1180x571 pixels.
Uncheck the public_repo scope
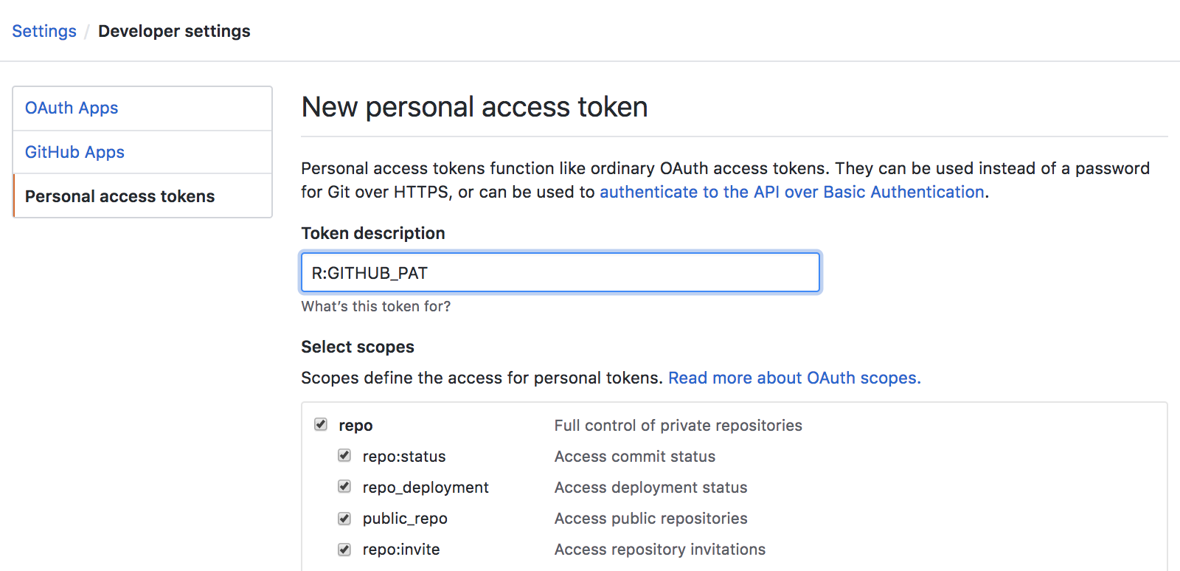click(x=344, y=518)
